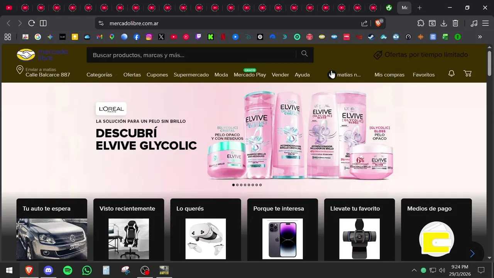Viewport: 494px width, 278px height.
Task: Open the Google Maps bookmark
Action: point(112,37)
